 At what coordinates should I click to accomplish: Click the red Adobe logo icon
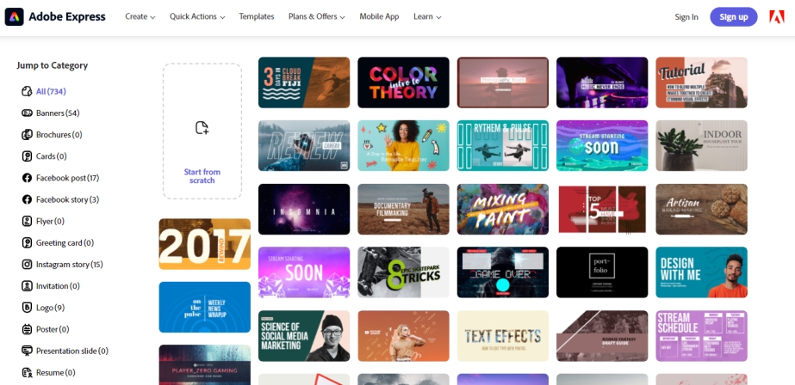[x=776, y=16]
